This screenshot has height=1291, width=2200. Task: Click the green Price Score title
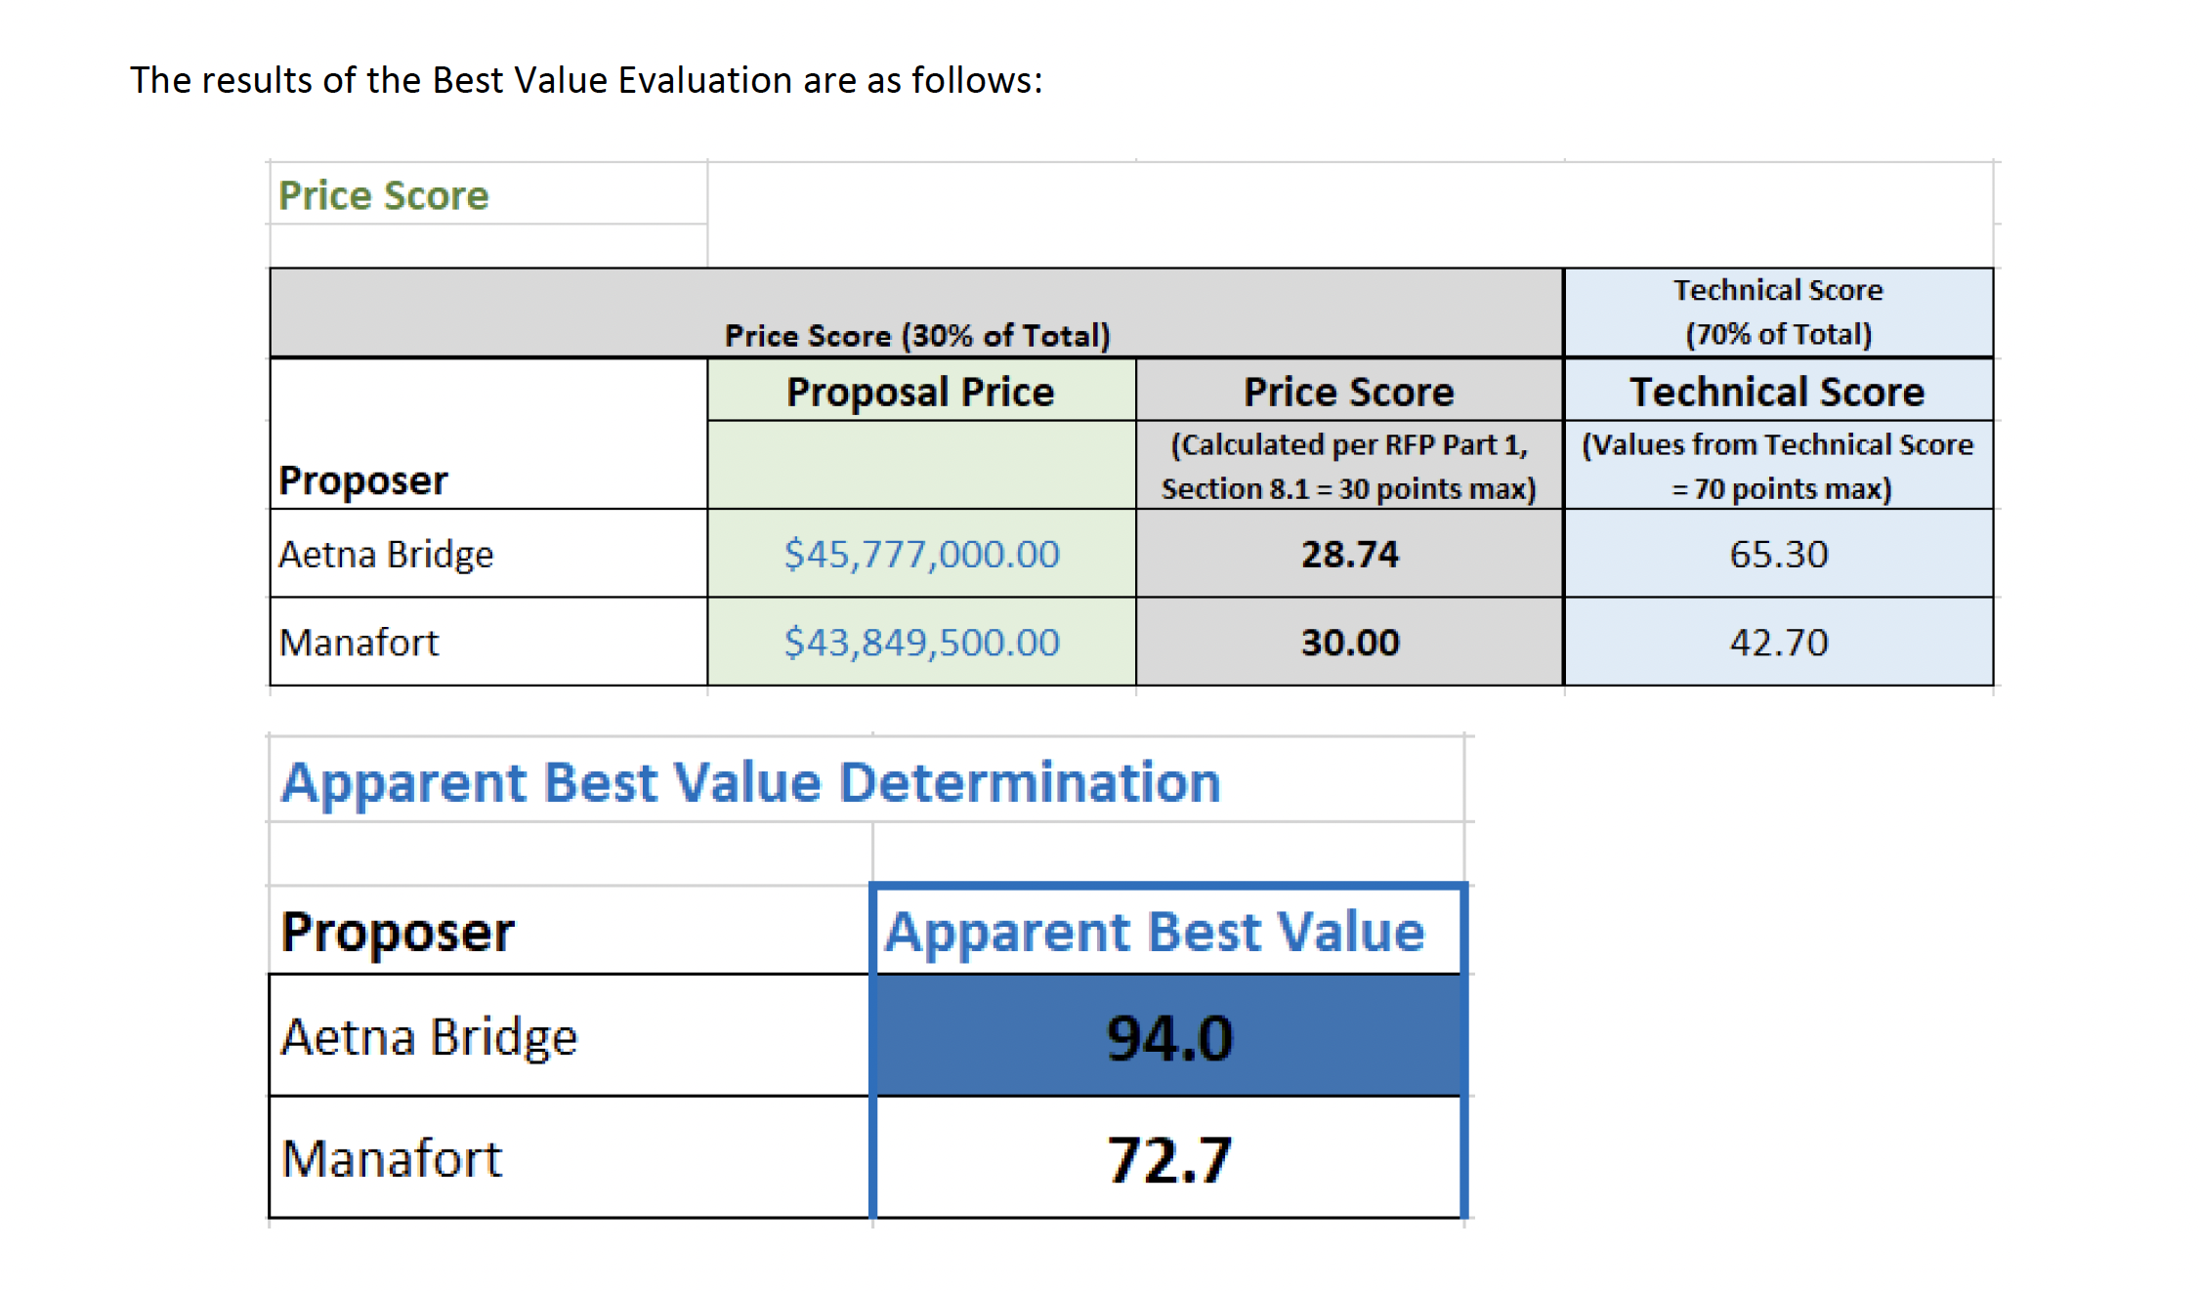pyautogui.click(x=384, y=195)
